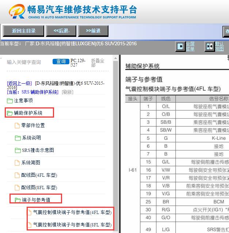Viewport: 229px width, 233px height.
Task: Open the 零部件位置 page
Action: point(33,125)
